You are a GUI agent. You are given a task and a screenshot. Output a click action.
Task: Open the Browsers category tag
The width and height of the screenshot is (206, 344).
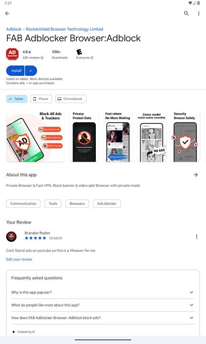[x=77, y=204]
